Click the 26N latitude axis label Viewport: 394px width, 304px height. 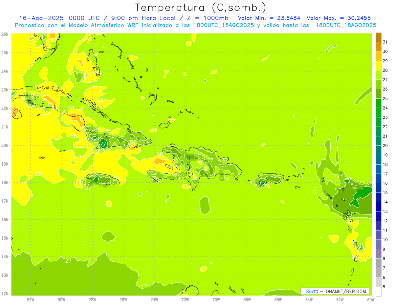[5, 34]
